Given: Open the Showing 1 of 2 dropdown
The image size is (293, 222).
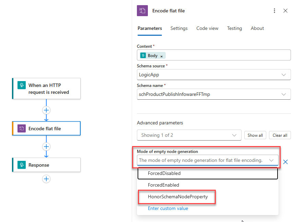Looking at the screenshot, I should tap(189, 135).
